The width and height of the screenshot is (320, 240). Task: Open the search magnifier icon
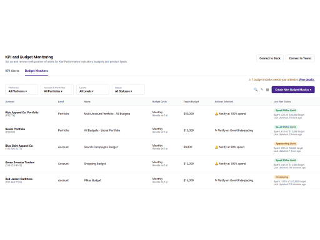[x=256, y=89]
